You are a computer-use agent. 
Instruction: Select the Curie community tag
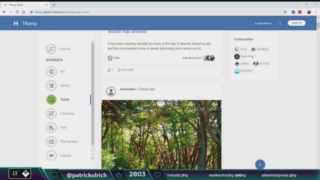pyautogui.click(x=241, y=49)
